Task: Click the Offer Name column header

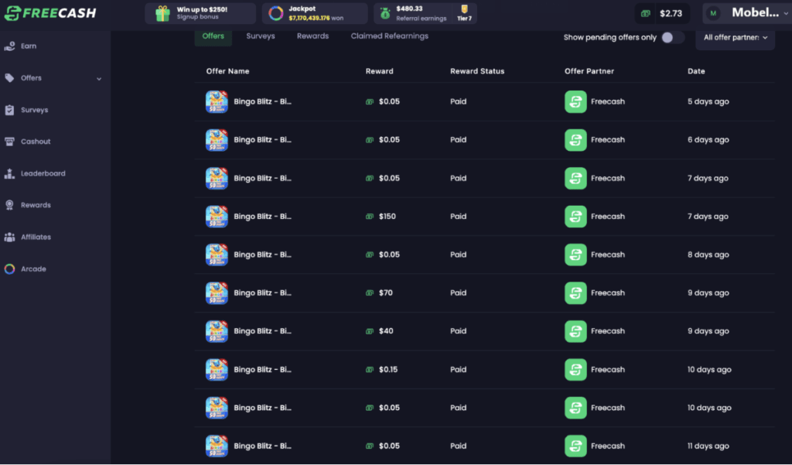Action: pyautogui.click(x=228, y=71)
